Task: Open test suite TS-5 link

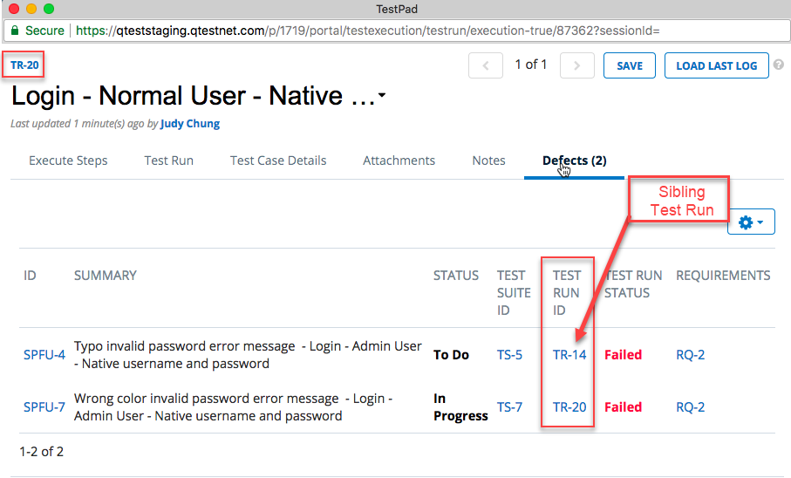Action: click(x=509, y=355)
